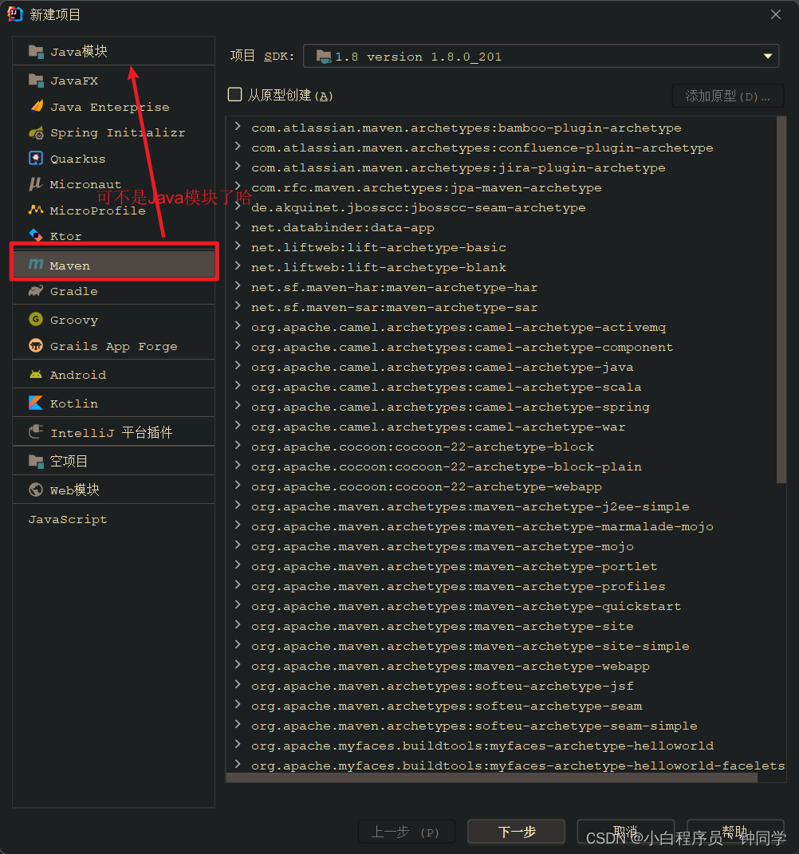Enable the 从原型创建 checkbox

(234, 95)
